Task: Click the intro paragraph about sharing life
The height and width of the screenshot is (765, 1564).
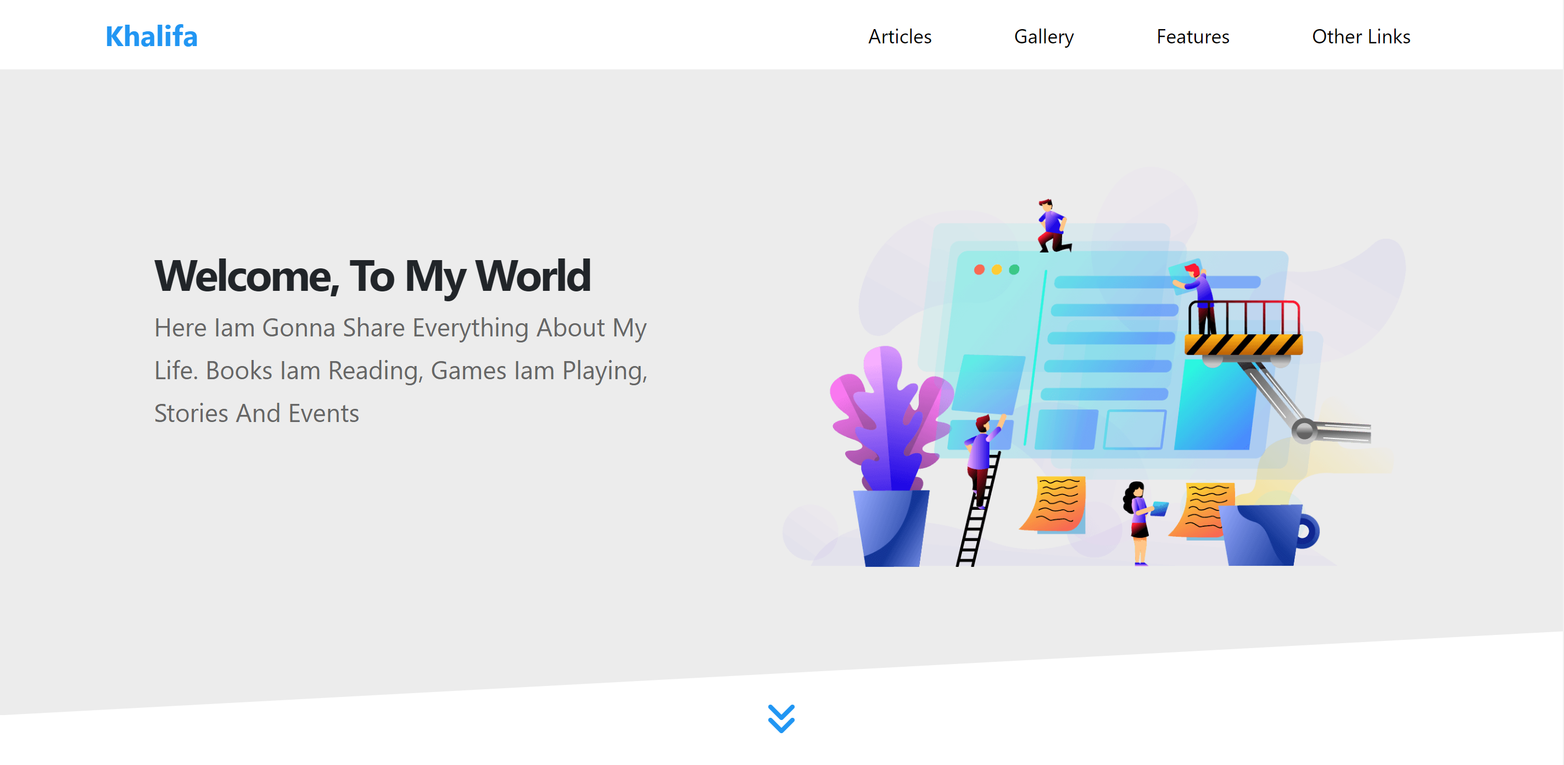Action: pyautogui.click(x=401, y=370)
